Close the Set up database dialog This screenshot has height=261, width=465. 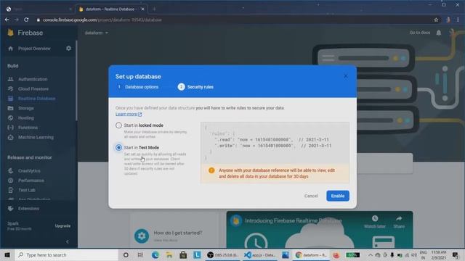346,76
